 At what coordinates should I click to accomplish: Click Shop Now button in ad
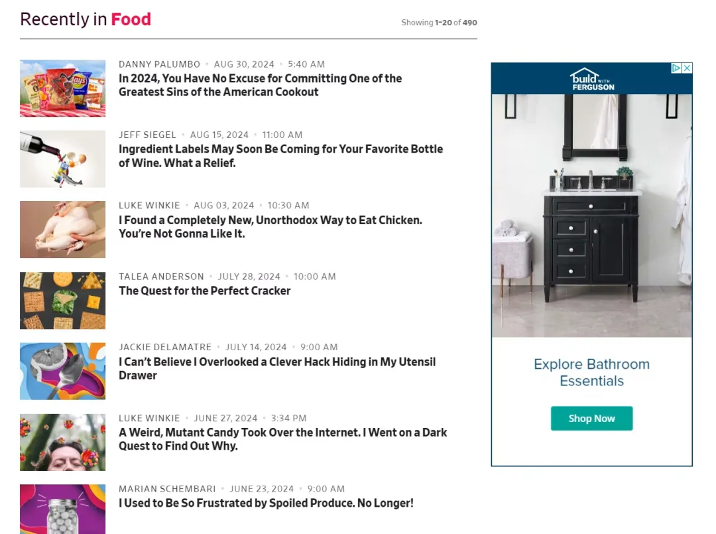(591, 418)
